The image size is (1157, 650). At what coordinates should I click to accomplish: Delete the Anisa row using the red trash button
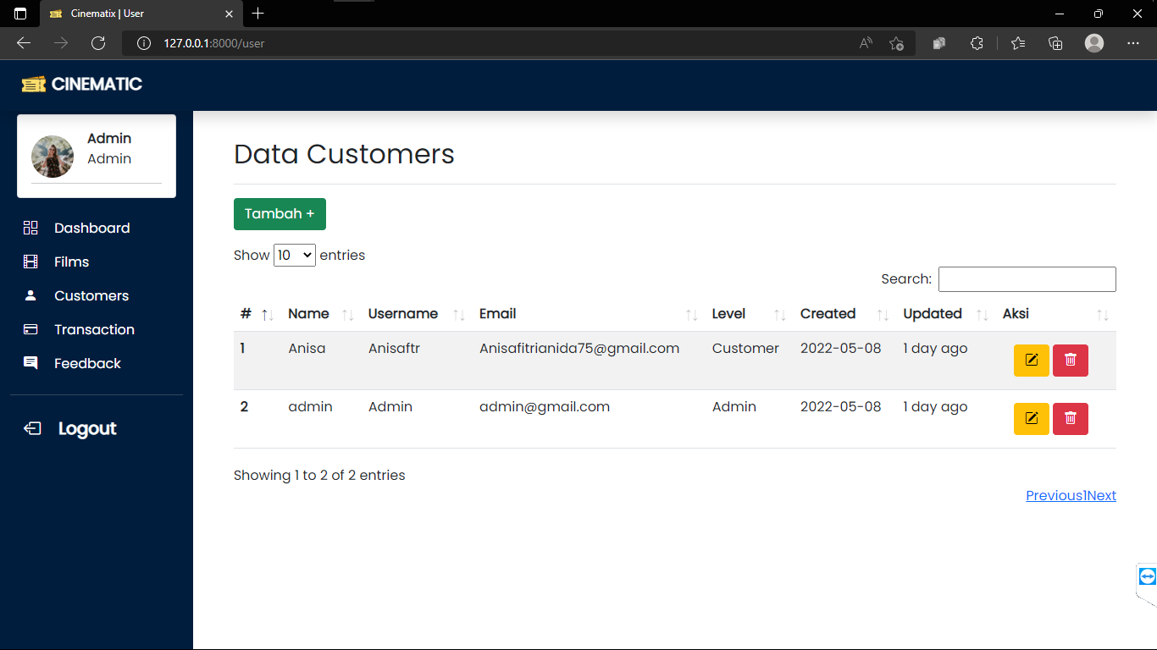(1071, 361)
